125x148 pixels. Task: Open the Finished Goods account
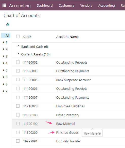click(67, 132)
